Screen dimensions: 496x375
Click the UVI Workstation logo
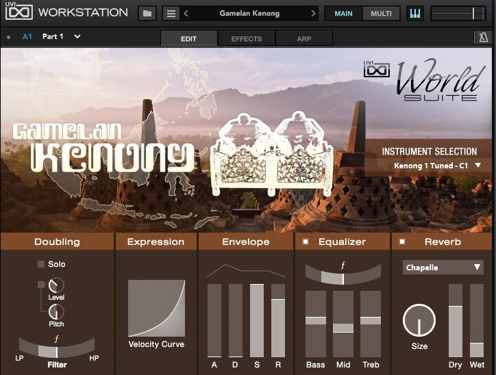point(66,12)
